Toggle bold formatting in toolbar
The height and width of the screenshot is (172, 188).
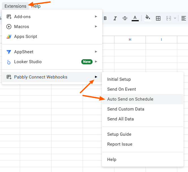[x=105, y=18]
